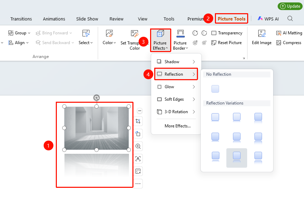This screenshot has width=304, height=209.
Task: Choose the No Reflection swatch
Action: [215, 89]
